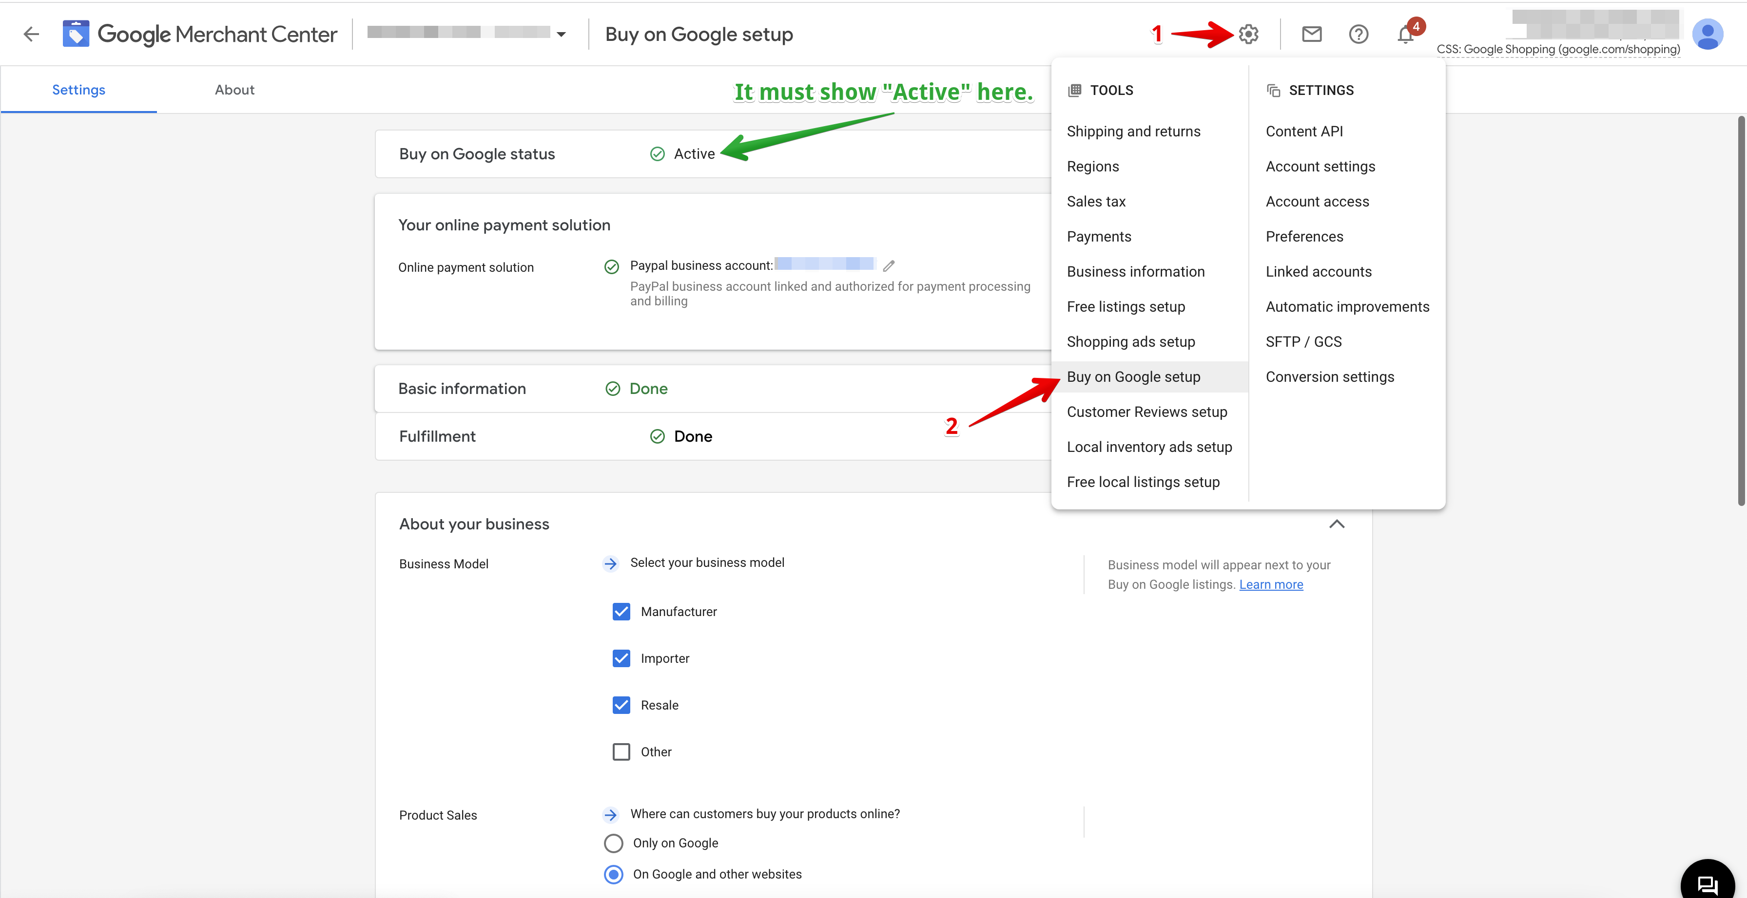Click the Active status checkmark icon

click(x=657, y=154)
